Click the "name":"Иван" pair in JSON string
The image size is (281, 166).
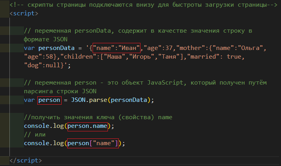[117, 48]
